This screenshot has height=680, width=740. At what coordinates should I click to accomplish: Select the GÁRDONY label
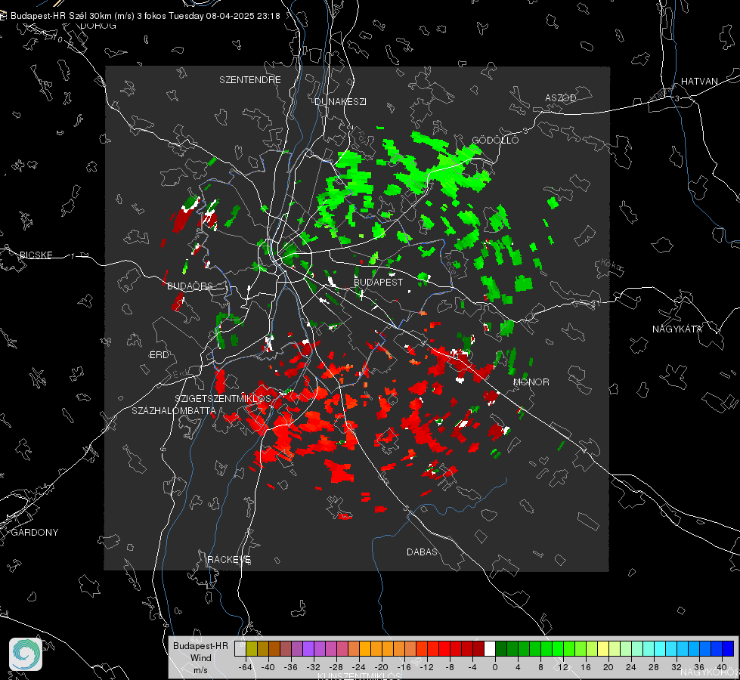click(x=35, y=533)
